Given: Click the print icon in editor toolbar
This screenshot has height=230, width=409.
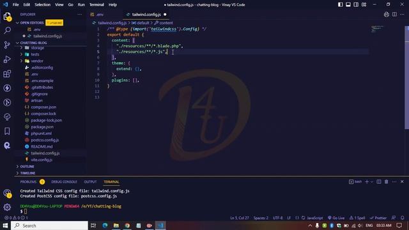Looking at the screenshot, I should tap(386, 15).
